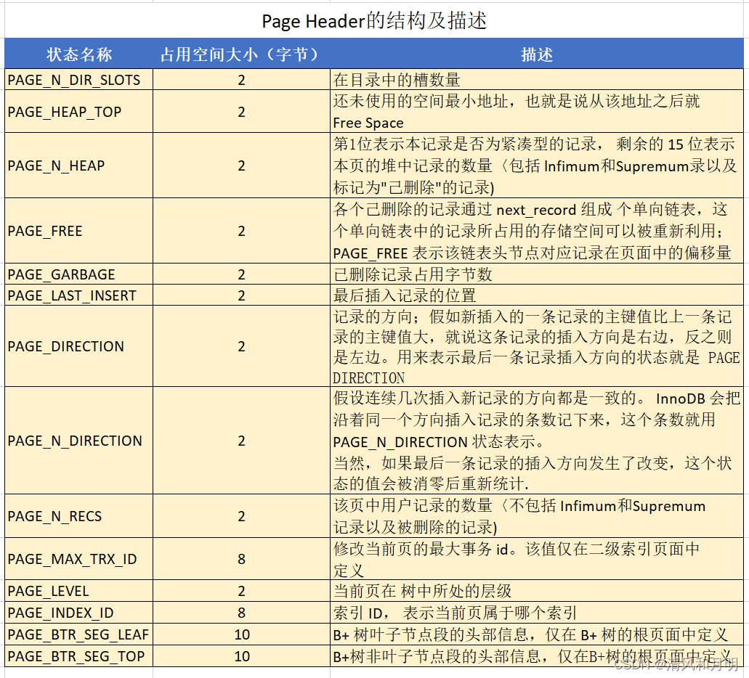Viewport: 749px width, 678px height.
Task: Click the '状态名称' column header
Action: click(x=78, y=54)
